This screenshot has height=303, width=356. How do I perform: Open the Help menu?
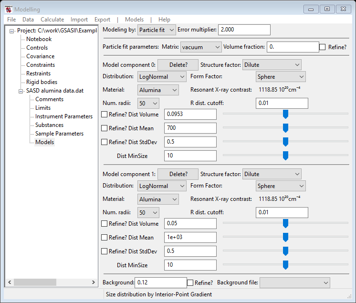[164, 20]
